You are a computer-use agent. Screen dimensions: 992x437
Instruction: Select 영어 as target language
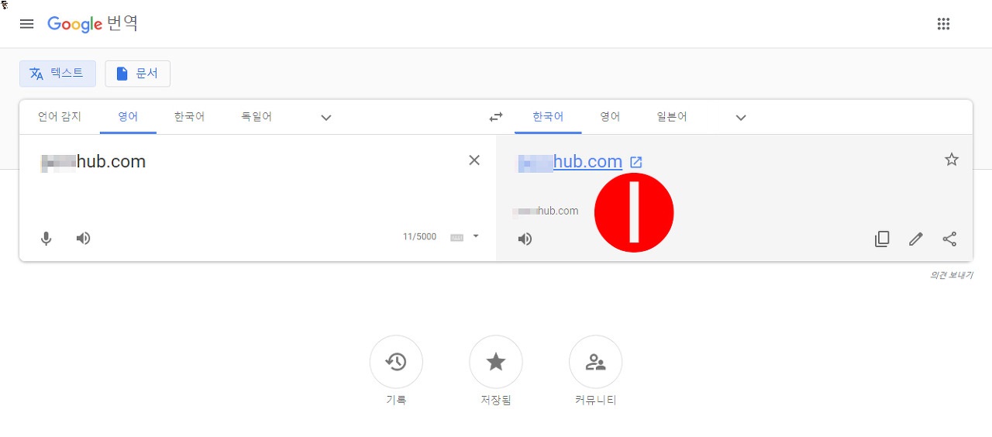[610, 117]
